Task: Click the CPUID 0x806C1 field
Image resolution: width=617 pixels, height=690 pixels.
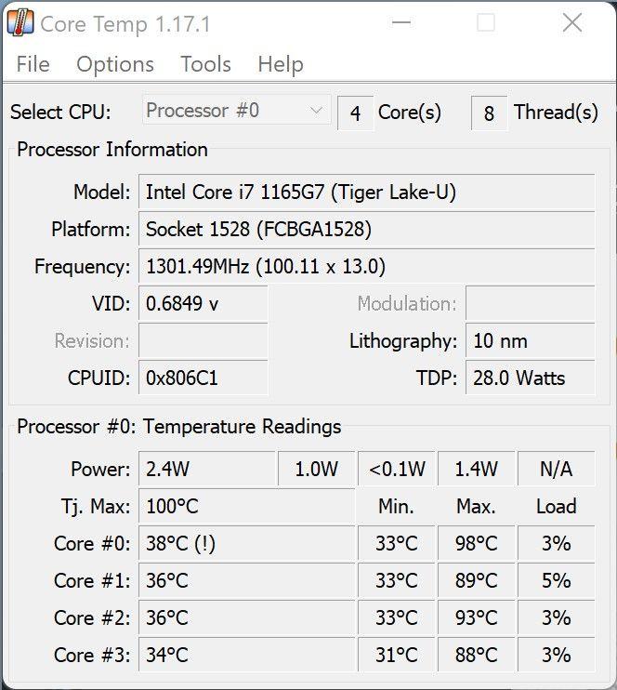Action: coord(203,378)
